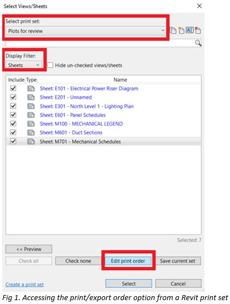
Task: Uncheck Include for sheet E101
Action: pos(13,88)
